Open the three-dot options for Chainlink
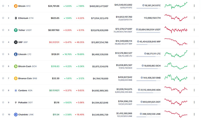Viewport: 201px width, 120px height. tap(194, 115)
